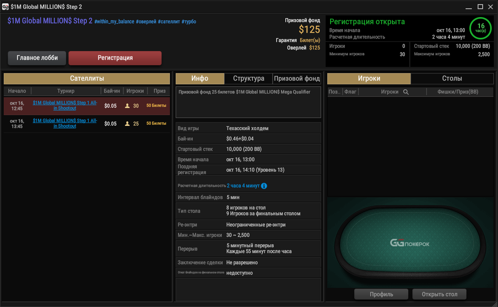Click the green 16-hour countdown circle
The image size is (498, 307).
(480, 28)
